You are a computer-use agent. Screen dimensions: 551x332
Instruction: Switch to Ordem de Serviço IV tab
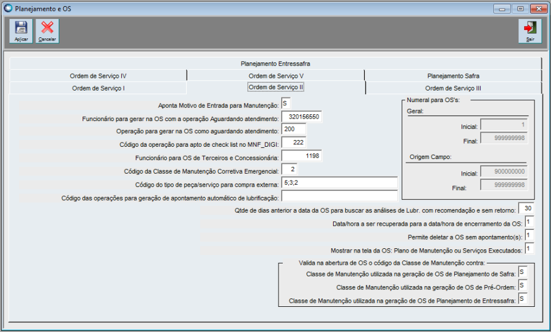click(x=98, y=76)
